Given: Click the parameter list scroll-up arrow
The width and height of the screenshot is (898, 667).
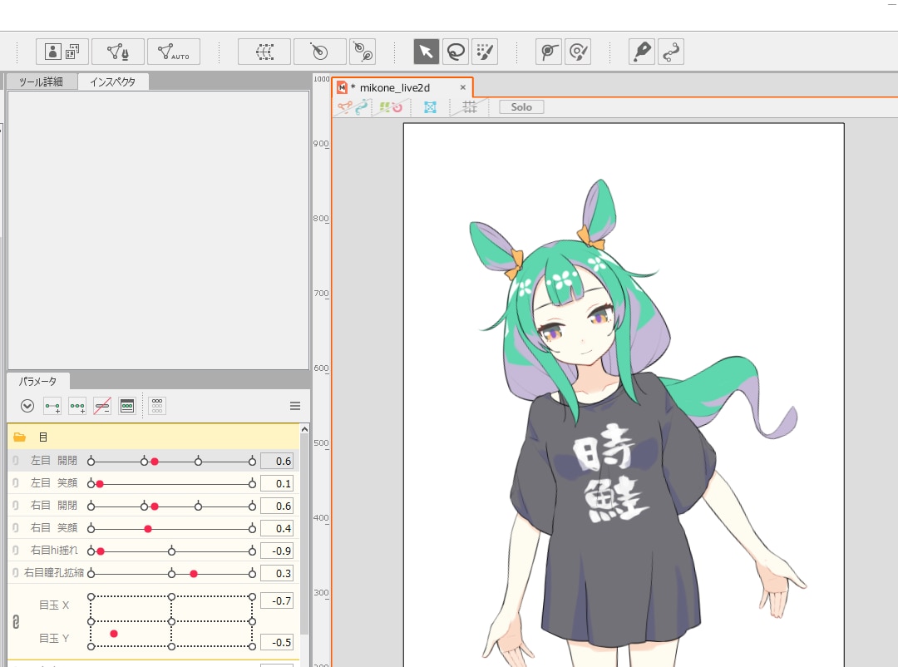Looking at the screenshot, I should [x=304, y=429].
